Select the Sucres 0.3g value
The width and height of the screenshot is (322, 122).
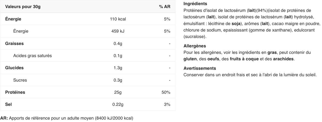click(x=118, y=80)
